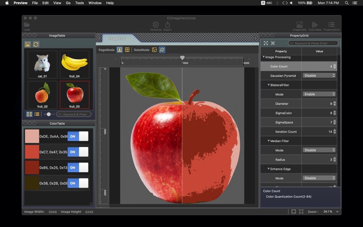The width and height of the screenshot is (363, 227).
Task: Open the Window menu
Action: (95, 3)
